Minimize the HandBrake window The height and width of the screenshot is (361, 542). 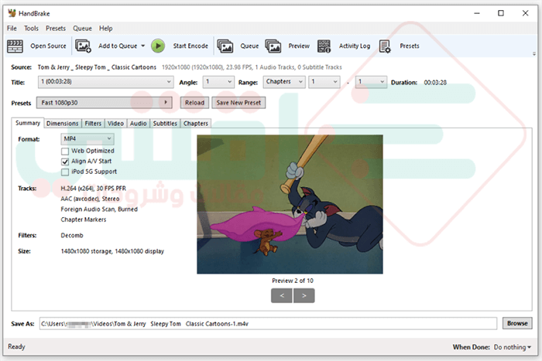[477, 13]
